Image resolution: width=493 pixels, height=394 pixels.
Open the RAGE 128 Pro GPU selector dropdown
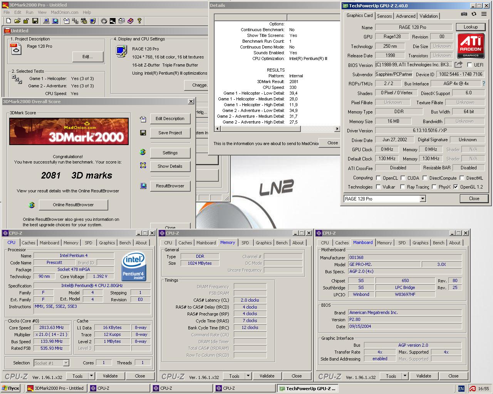pos(423,199)
